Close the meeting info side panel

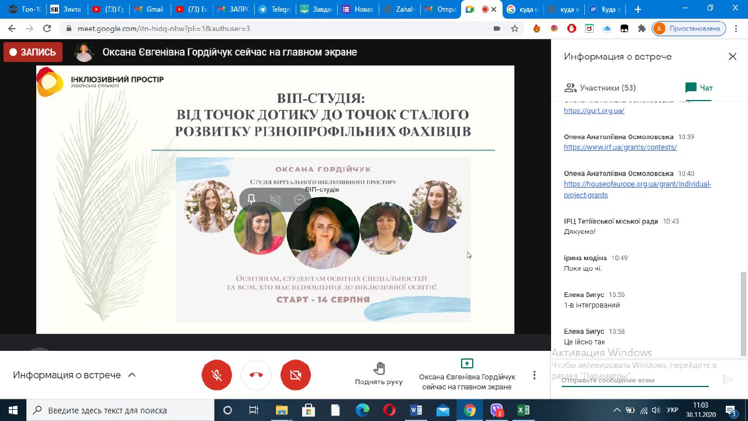(732, 57)
